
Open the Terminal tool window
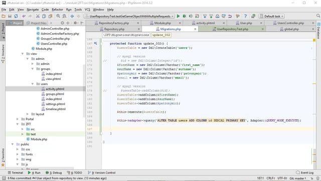pyautogui.click(x=16, y=173)
